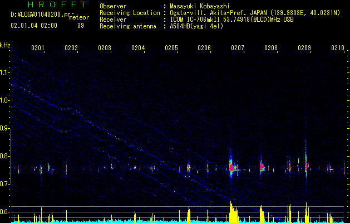Click the Receiver value ICOM IC-706mkII

click(195, 20)
